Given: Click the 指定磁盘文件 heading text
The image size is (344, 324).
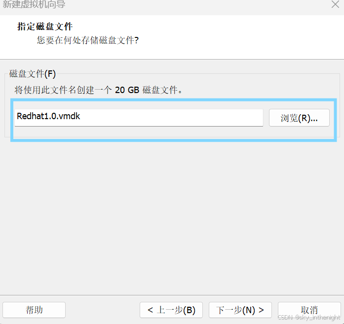Looking at the screenshot, I should 45,27.
